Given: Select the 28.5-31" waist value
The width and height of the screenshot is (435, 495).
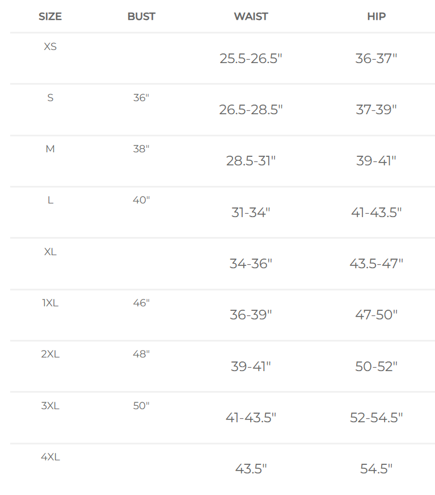Looking at the screenshot, I should [x=251, y=161].
